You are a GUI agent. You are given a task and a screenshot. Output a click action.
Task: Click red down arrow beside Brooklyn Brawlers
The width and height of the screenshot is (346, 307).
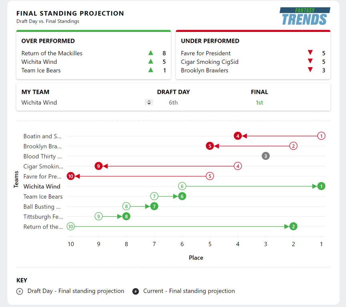[x=310, y=70]
